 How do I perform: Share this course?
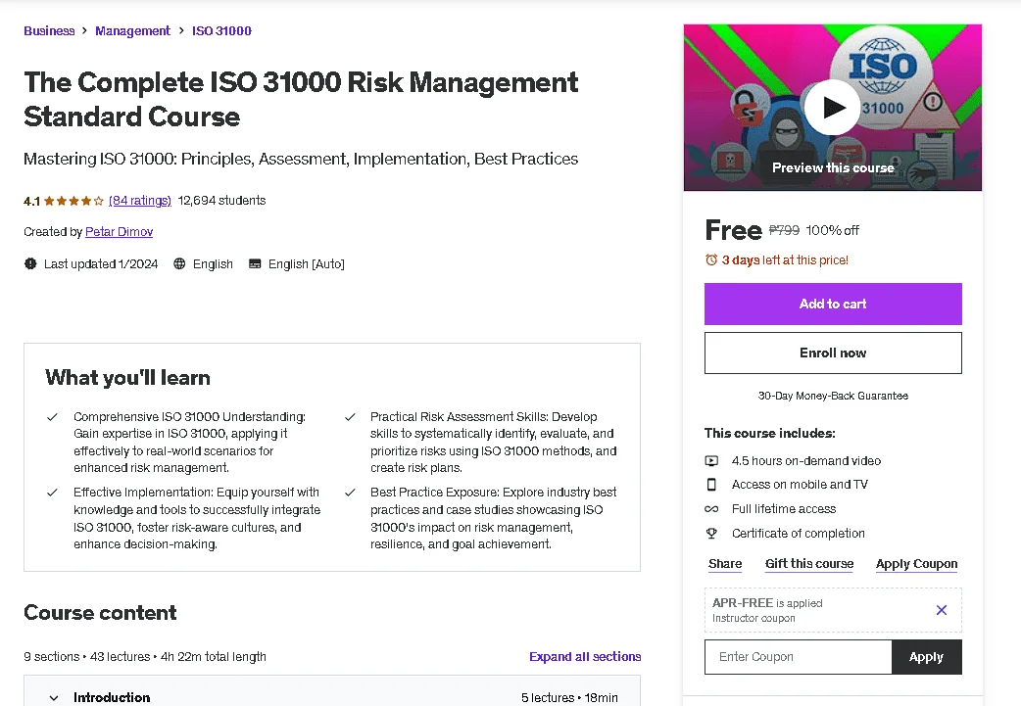pos(725,563)
